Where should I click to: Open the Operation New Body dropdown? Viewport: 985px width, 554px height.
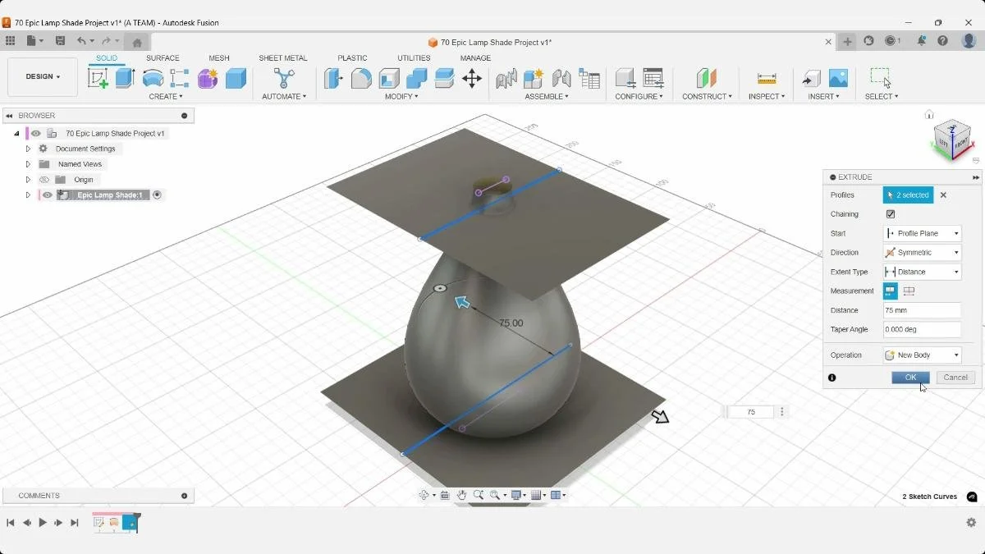tap(922, 355)
